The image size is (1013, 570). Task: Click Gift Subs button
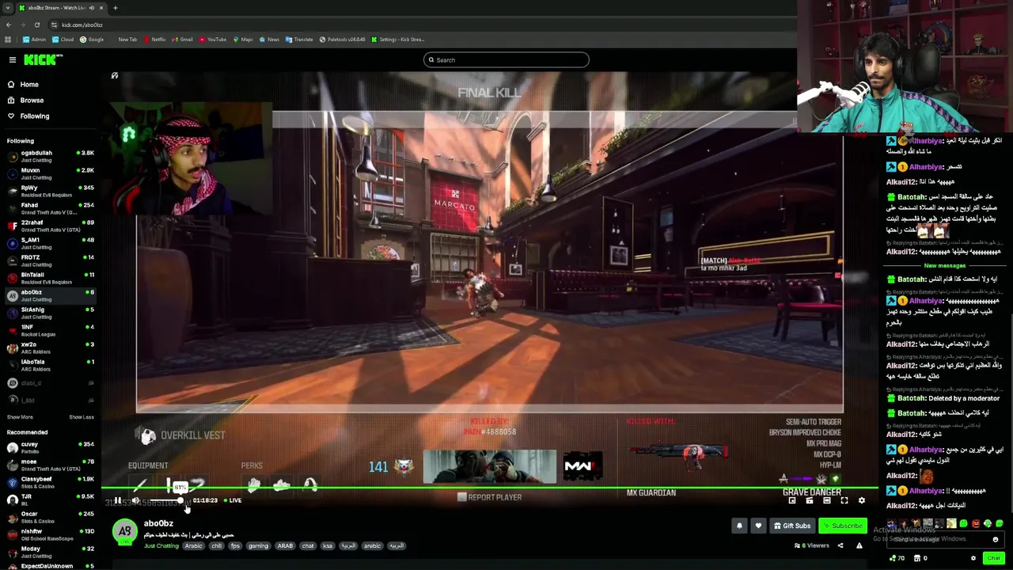(792, 526)
